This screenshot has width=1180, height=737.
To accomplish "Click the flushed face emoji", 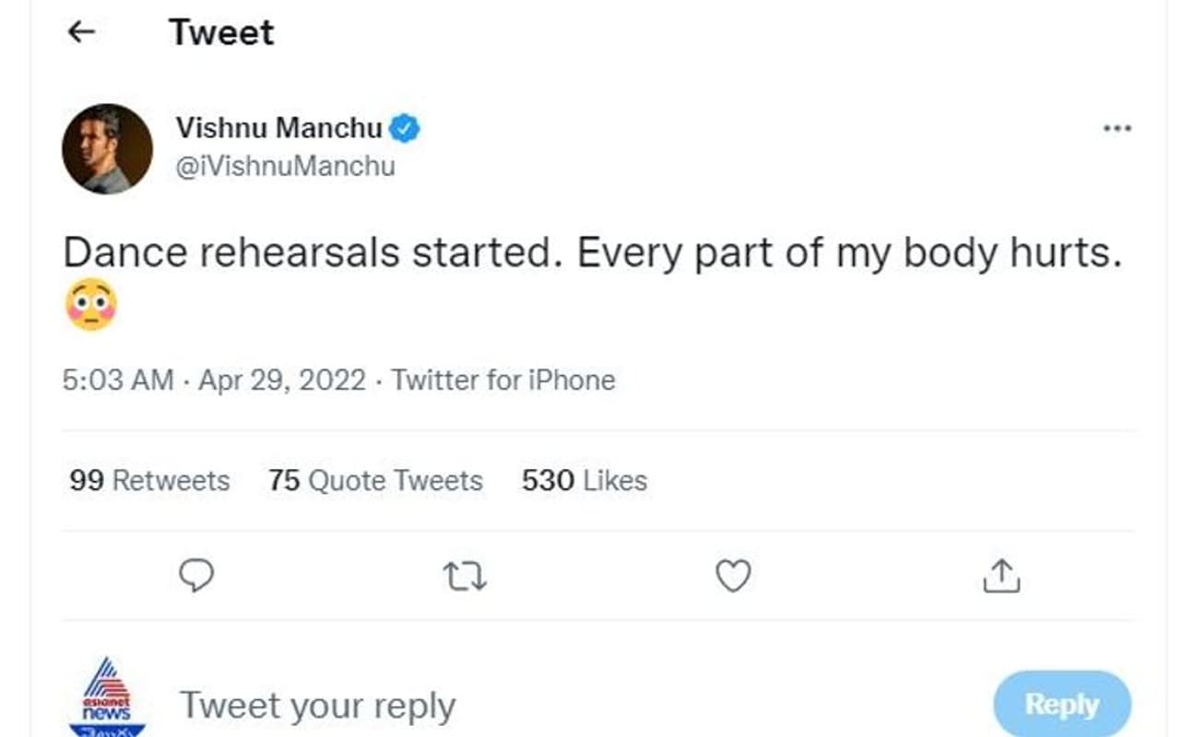I will pos(90,306).
